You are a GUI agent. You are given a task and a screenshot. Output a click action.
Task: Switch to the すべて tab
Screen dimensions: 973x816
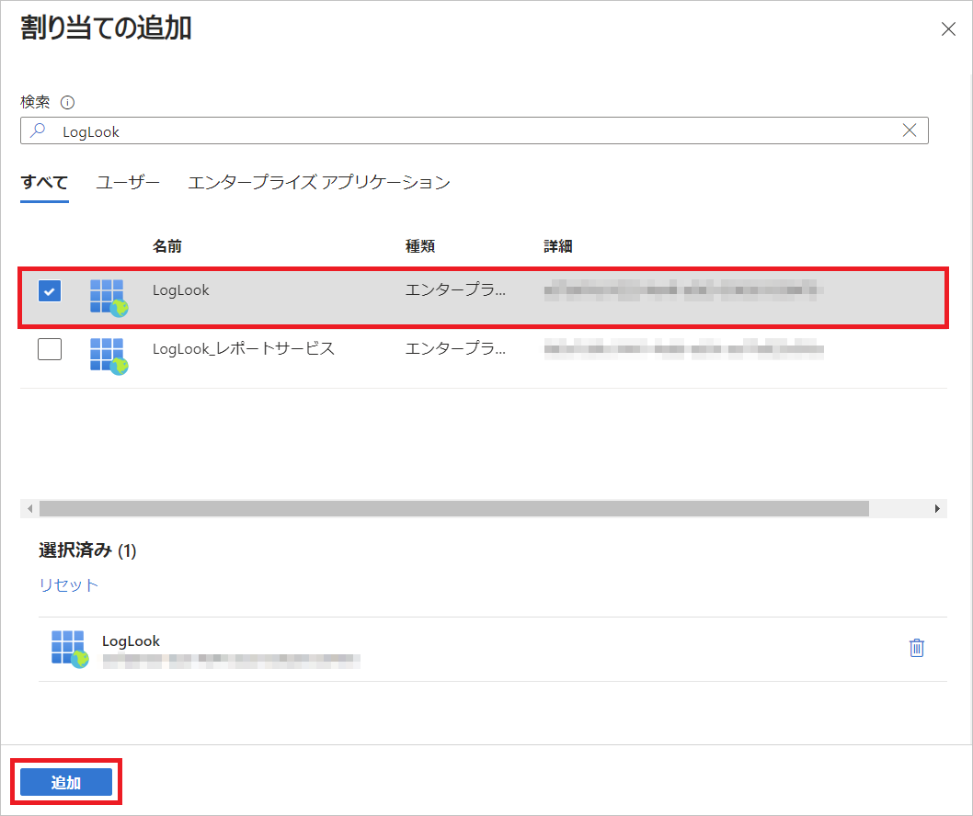tap(44, 183)
